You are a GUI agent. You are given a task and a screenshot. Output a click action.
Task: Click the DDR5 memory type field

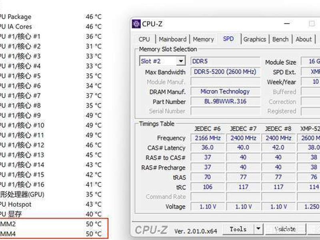225,61
